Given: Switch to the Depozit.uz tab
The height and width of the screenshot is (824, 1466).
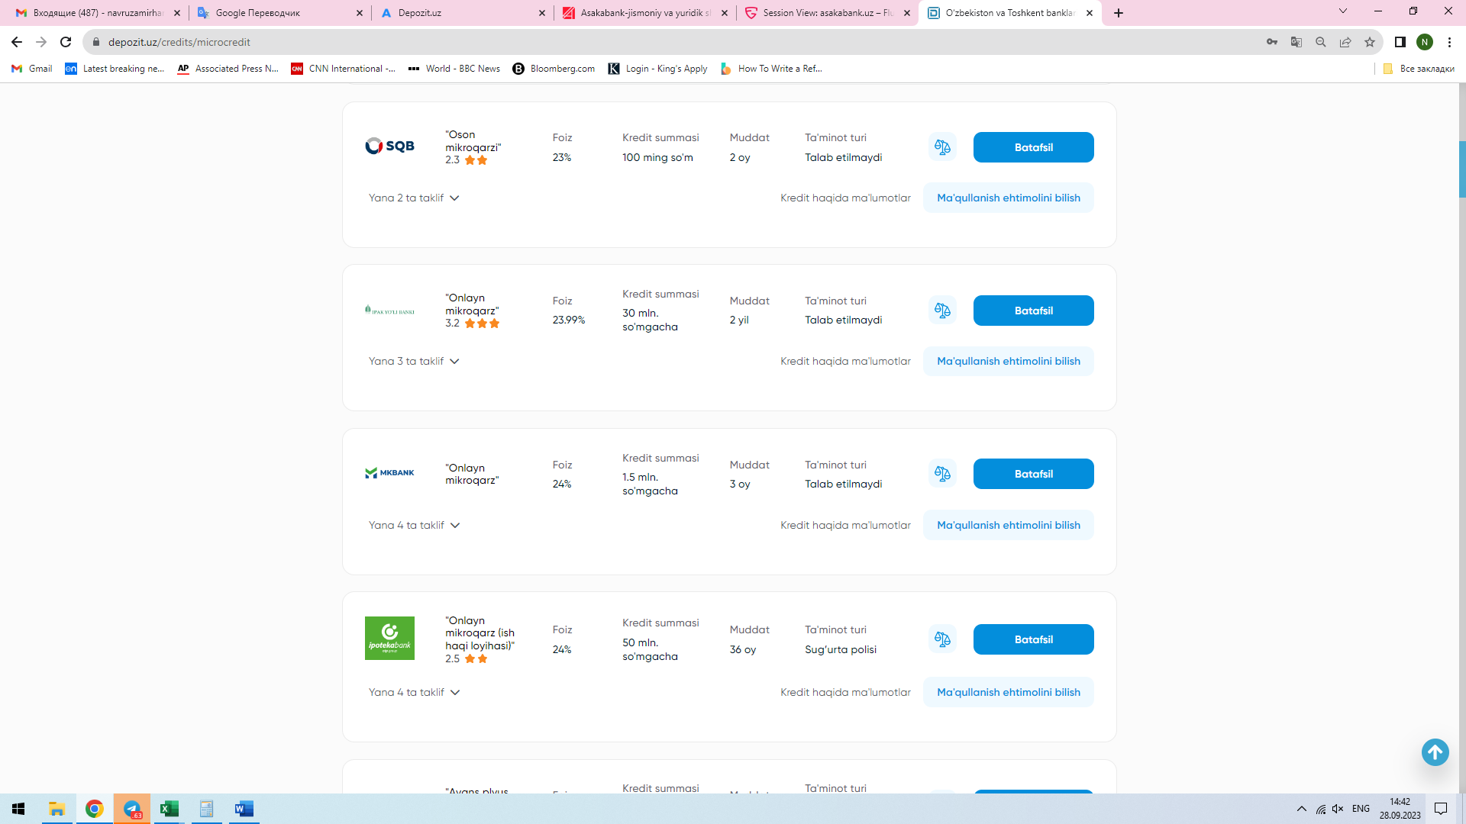Looking at the screenshot, I should click(x=462, y=13).
